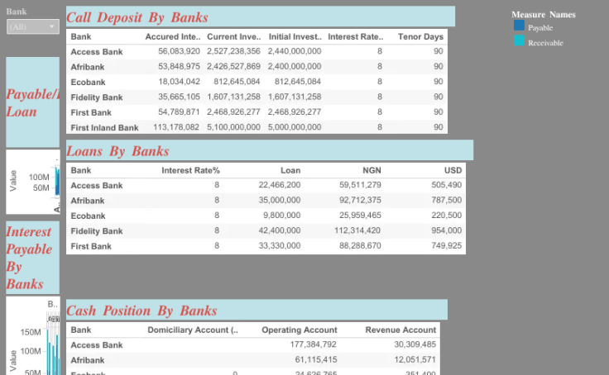Click the Loans By Banks title
The width and height of the screenshot is (609, 375).
(117, 151)
